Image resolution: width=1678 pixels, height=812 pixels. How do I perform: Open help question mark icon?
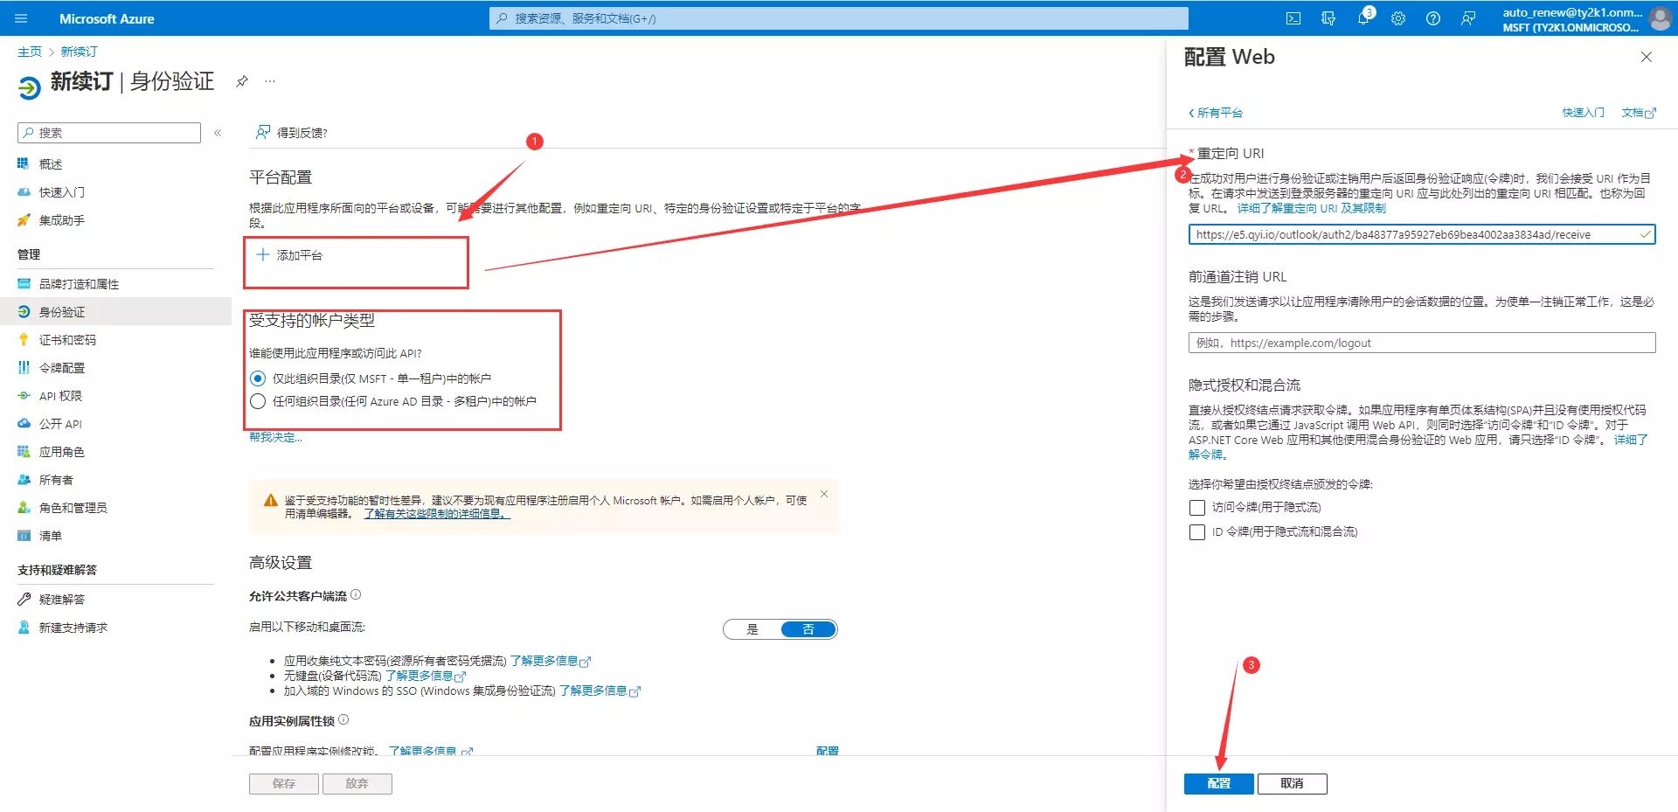click(1433, 18)
